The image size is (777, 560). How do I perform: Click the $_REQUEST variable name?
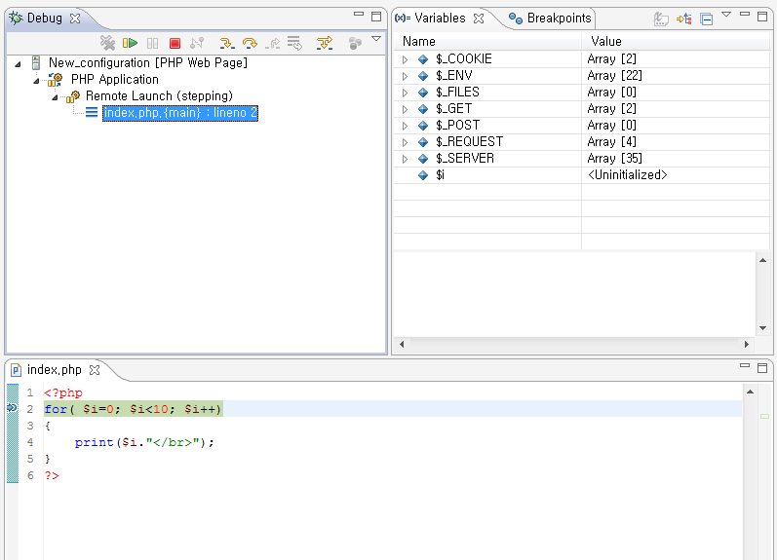point(469,142)
